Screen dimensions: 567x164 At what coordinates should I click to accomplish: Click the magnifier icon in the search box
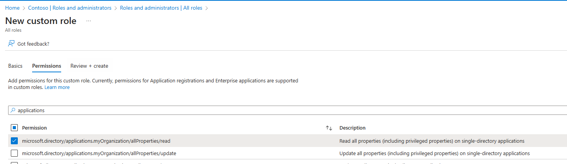pyautogui.click(x=13, y=110)
